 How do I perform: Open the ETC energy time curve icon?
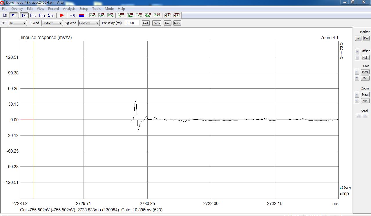130,15
